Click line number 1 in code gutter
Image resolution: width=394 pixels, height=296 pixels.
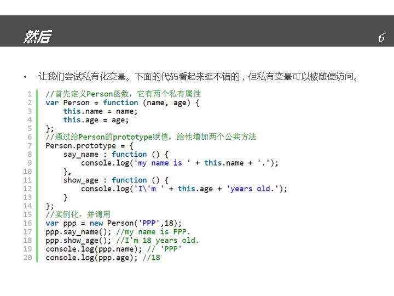[x=30, y=94]
